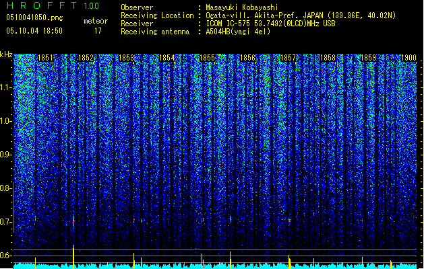Click the 1859 time marker
Viewport: 424px width, 269px height.
(368, 58)
